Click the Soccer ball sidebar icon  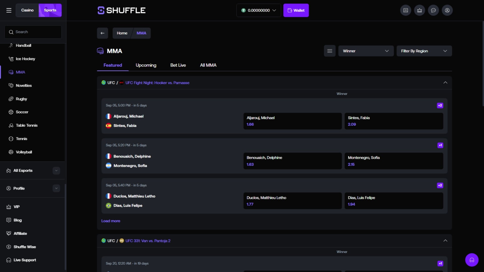coord(11,112)
